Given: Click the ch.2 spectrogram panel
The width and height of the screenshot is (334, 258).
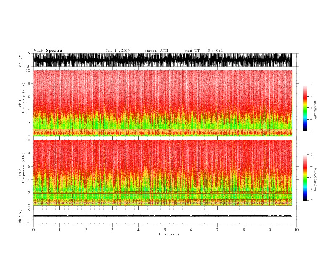Looking at the screenshot, I should tap(162, 173).
